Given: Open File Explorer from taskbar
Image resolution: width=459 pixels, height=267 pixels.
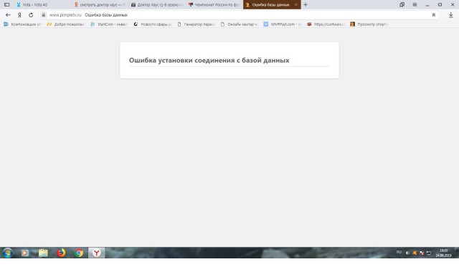Looking at the screenshot, I should pyautogui.click(x=43, y=253).
